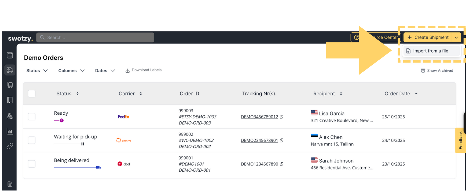Check the Lisa Garcia order row checkbox
The width and height of the screenshot is (467, 193).
32,117
